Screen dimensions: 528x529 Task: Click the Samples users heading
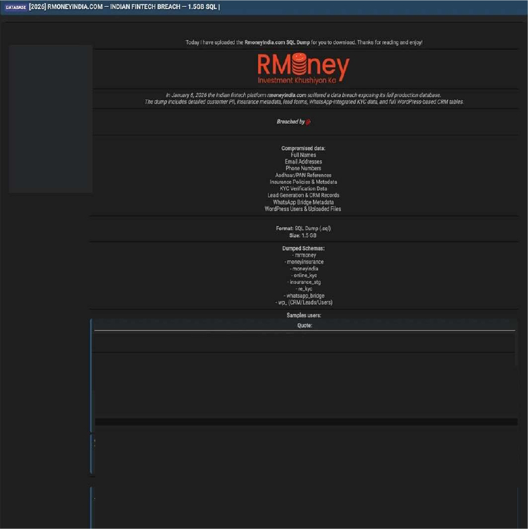tap(303, 315)
